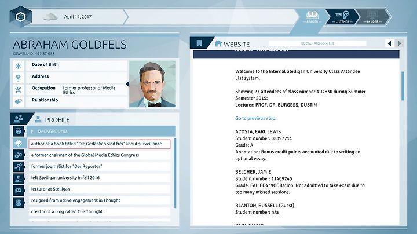Click the Relationship hearts icon

click(x=19, y=101)
